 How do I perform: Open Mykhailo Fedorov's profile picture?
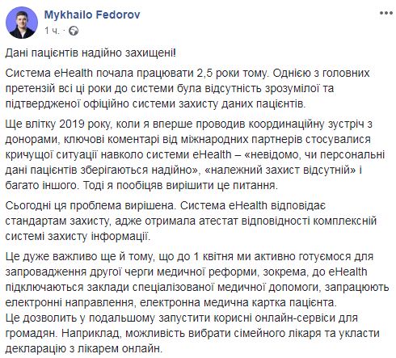pyautogui.click(x=22, y=23)
